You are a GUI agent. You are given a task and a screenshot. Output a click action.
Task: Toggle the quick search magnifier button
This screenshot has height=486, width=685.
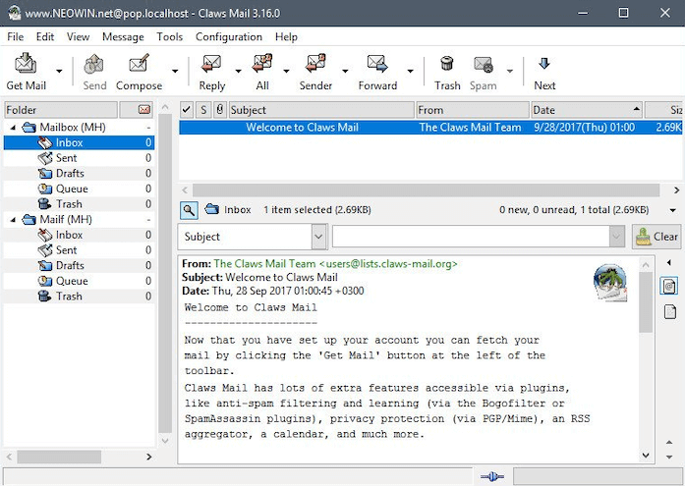(189, 210)
